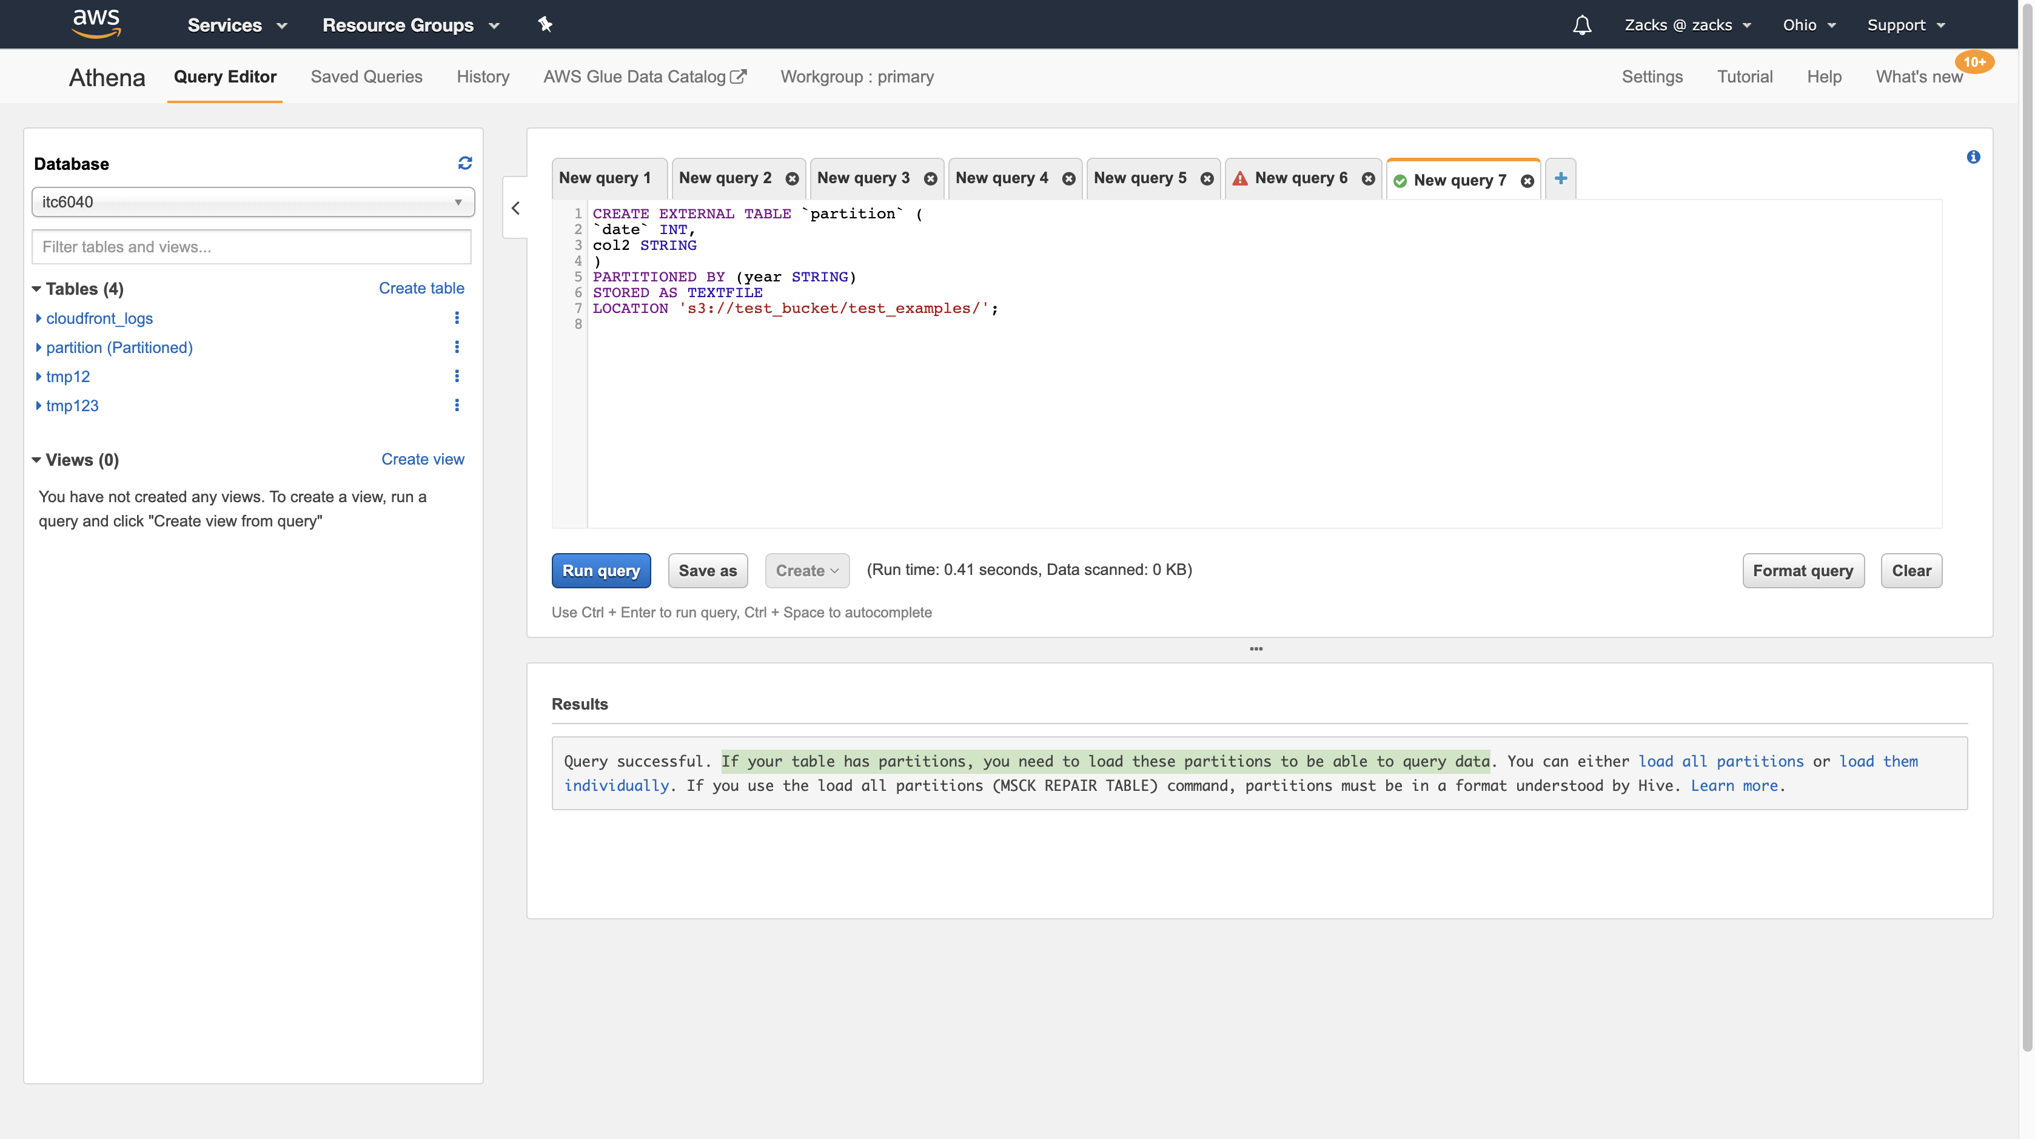Open the itc6040 database dropdown

point(253,201)
